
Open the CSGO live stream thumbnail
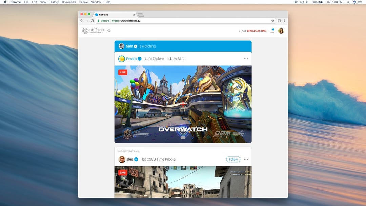pyautogui.click(x=183, y=182)
